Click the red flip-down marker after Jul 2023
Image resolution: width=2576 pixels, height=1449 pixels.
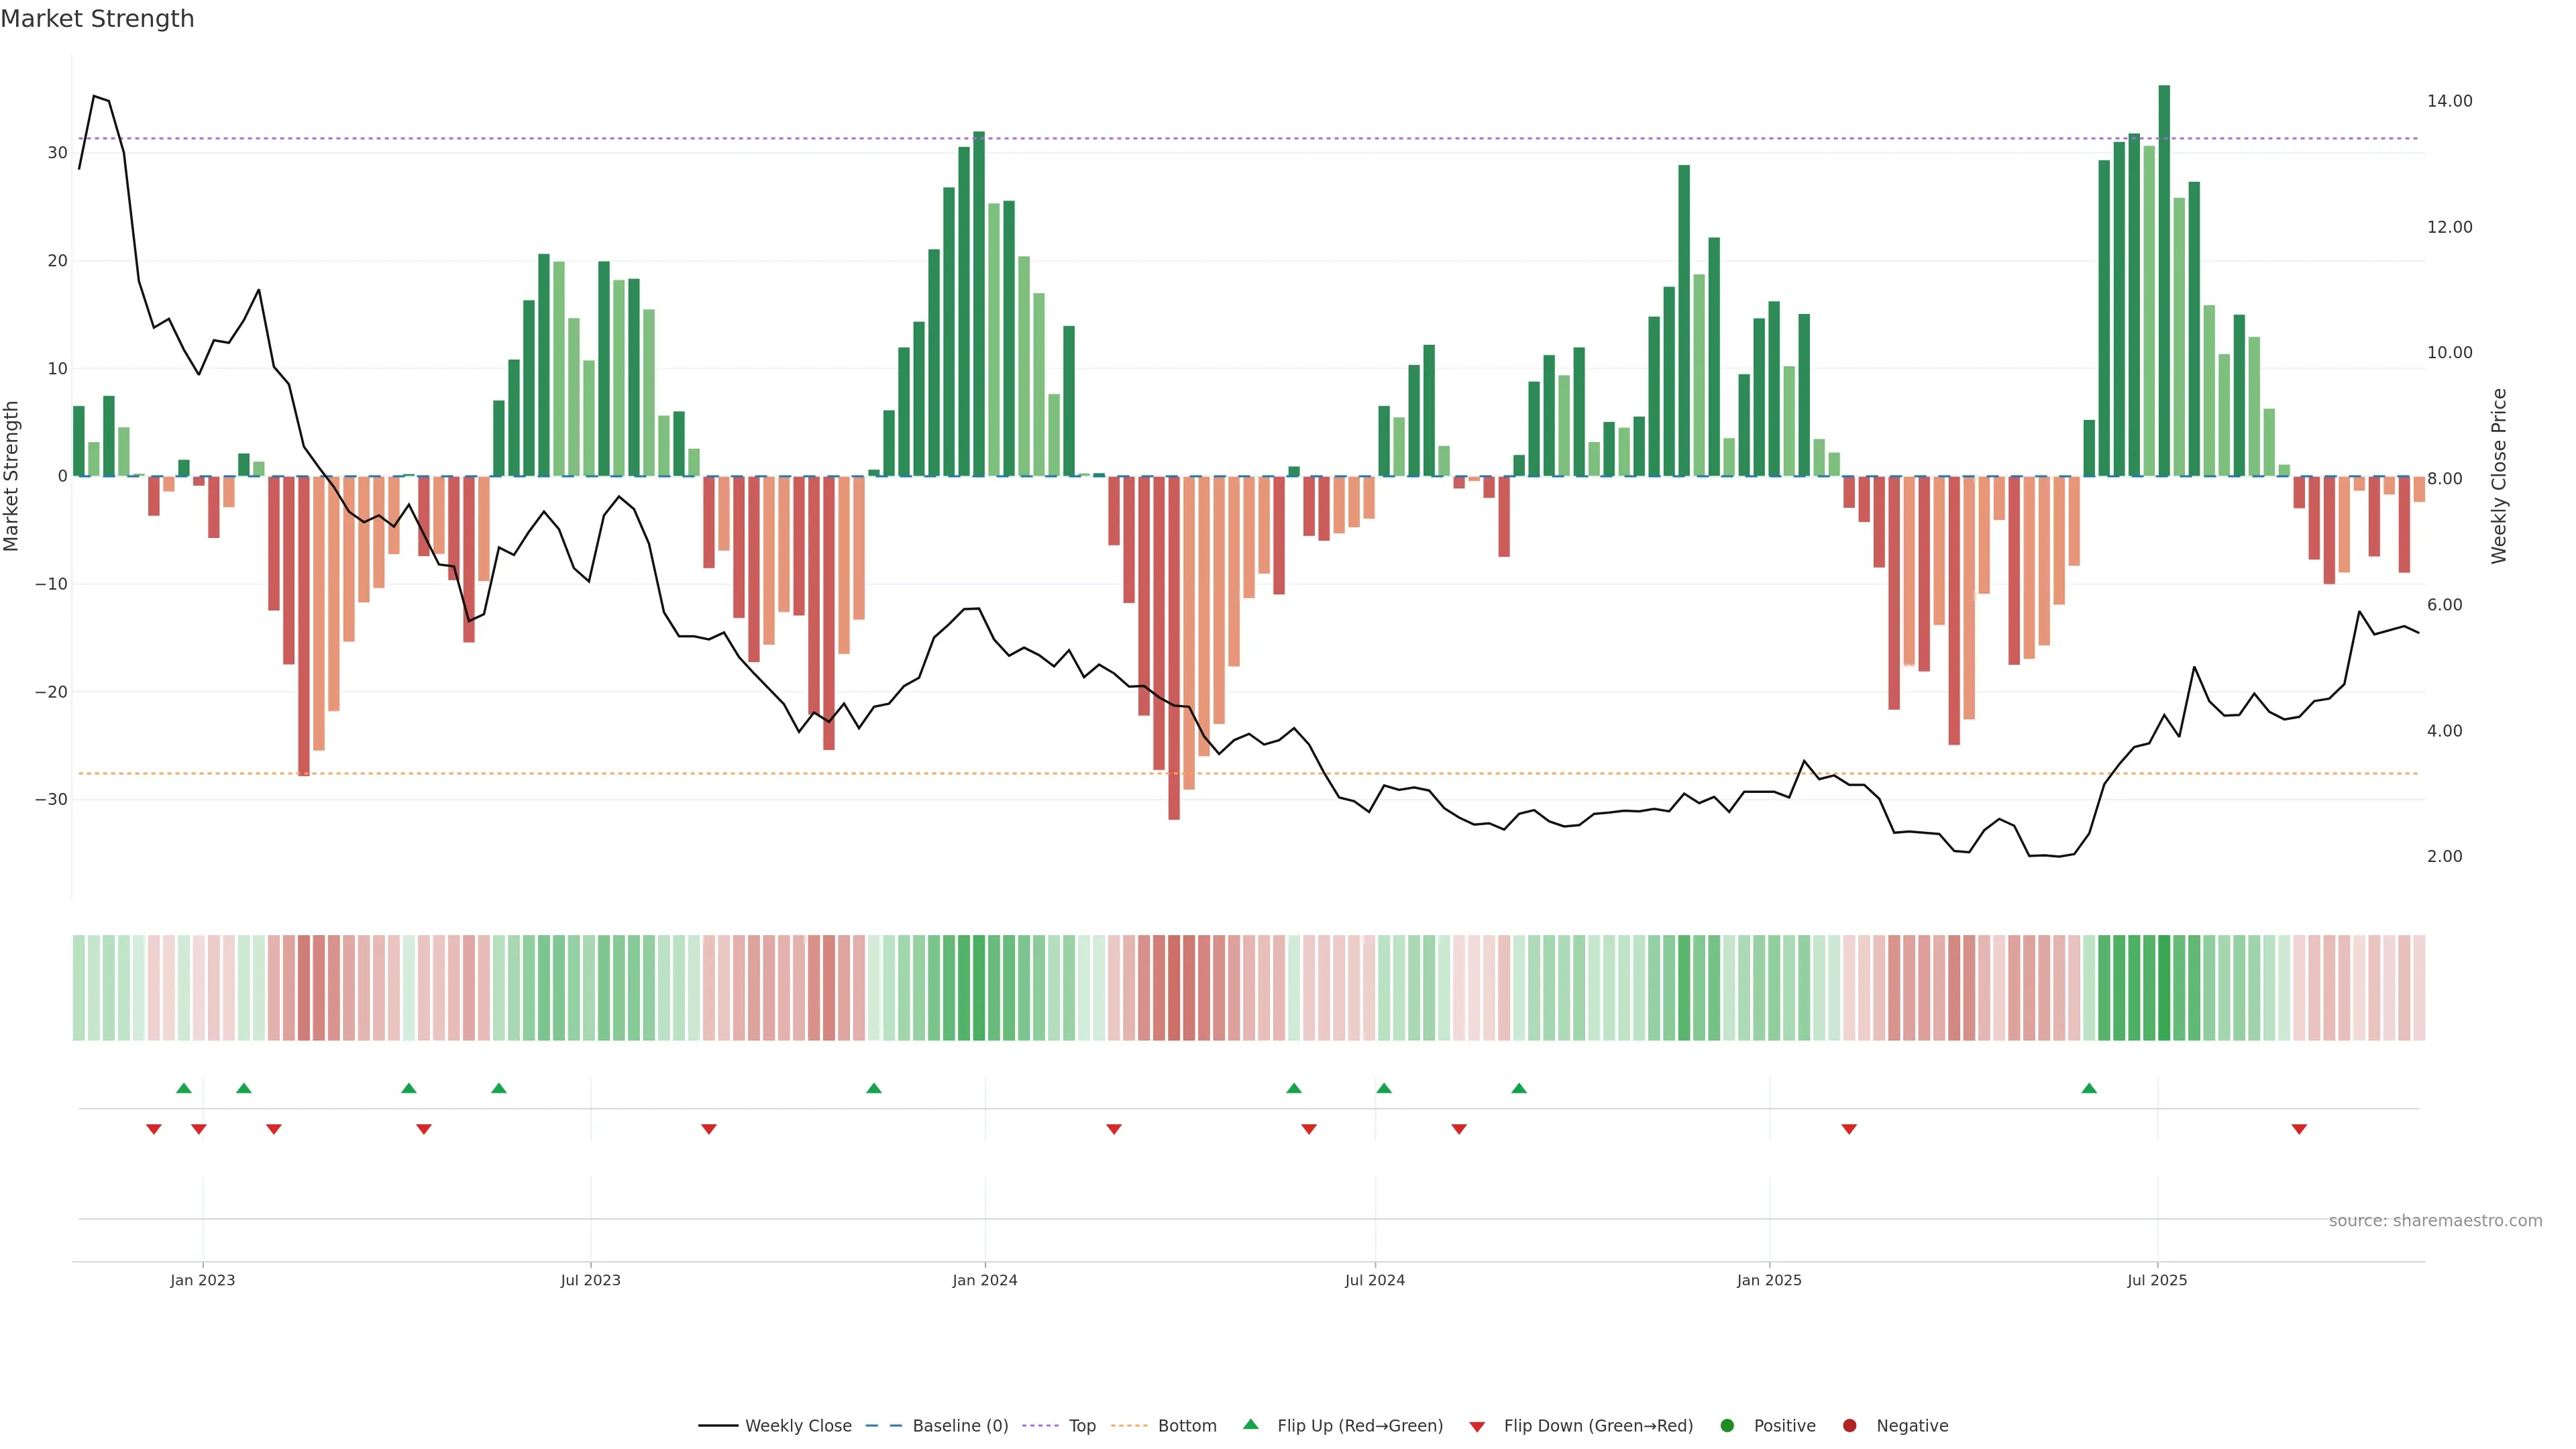click(709, 1129)
